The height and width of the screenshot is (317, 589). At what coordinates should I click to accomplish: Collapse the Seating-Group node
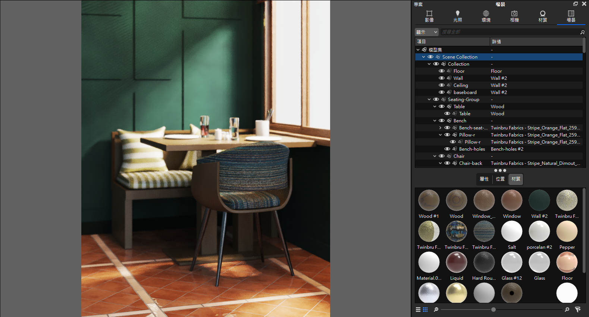click(429, 100)
